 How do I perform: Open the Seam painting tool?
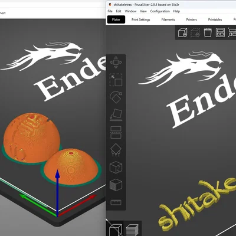coord(116,168)
